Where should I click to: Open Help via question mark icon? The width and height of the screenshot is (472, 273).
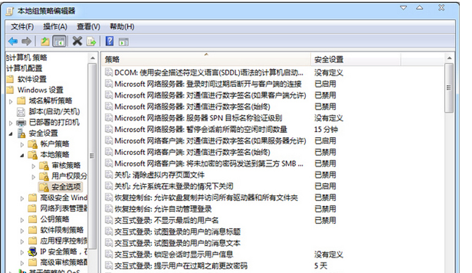(110, 41)
